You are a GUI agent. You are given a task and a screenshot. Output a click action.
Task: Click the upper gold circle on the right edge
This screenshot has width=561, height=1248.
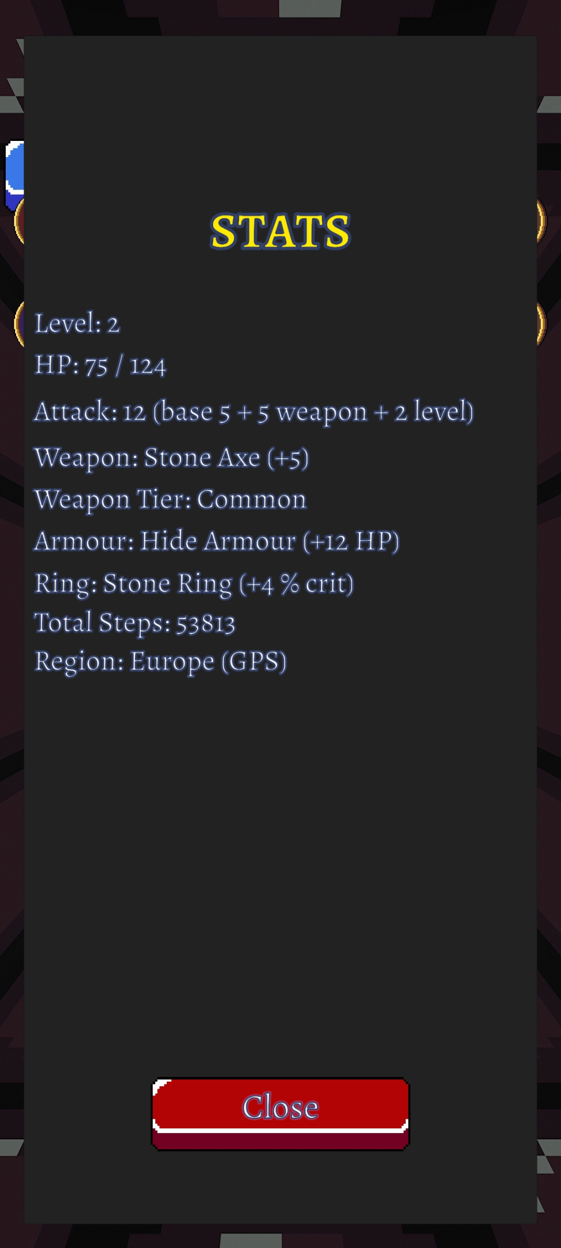click(541, 221)
